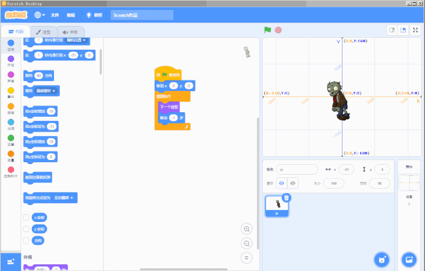
Task: Switch to small stage layout
Action: pos(392,30)
